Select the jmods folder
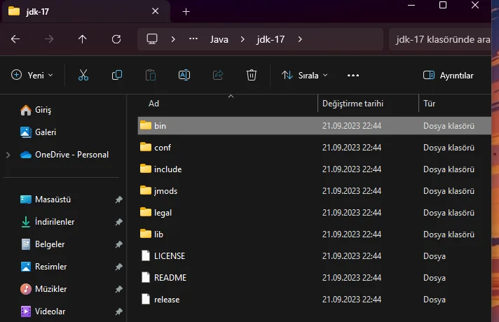499x322 pixels. pos(315,190)
